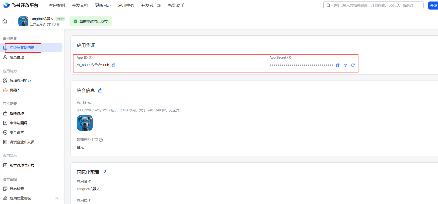Viewport: 438px width, 204px height.
Task: Click the 正式应用@飞书个人版 subtitle
Action: pos(45,24)
